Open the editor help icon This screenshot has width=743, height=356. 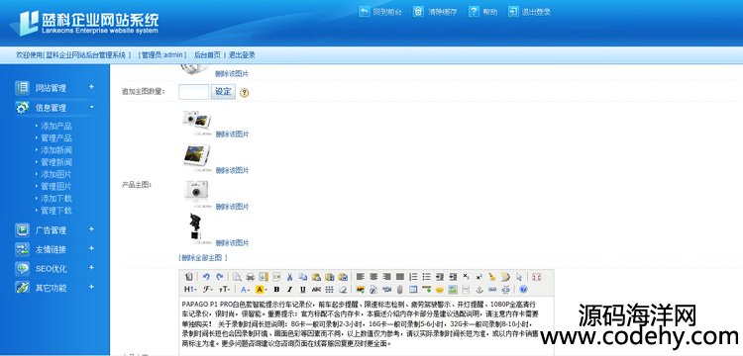click(523, 289)
